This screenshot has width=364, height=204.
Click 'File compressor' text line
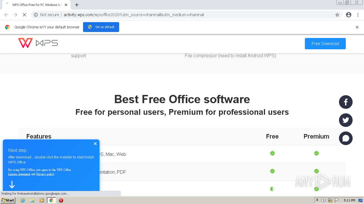(x=230, y=56)
